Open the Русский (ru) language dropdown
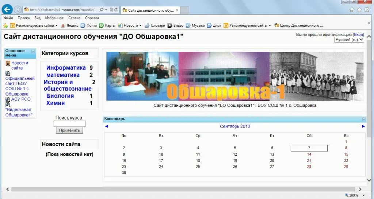374x199 pixels. point(349,40)
